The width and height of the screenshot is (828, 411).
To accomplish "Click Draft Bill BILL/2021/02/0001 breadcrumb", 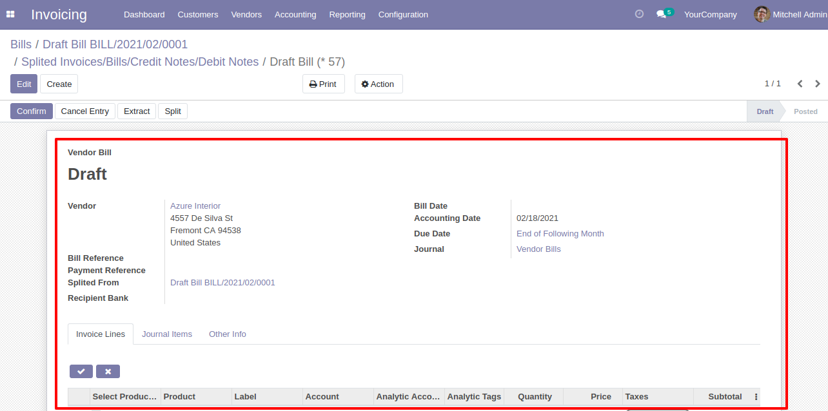I will click(115, 44).
